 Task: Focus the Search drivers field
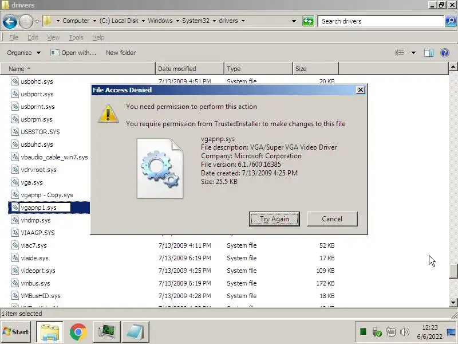381,21
